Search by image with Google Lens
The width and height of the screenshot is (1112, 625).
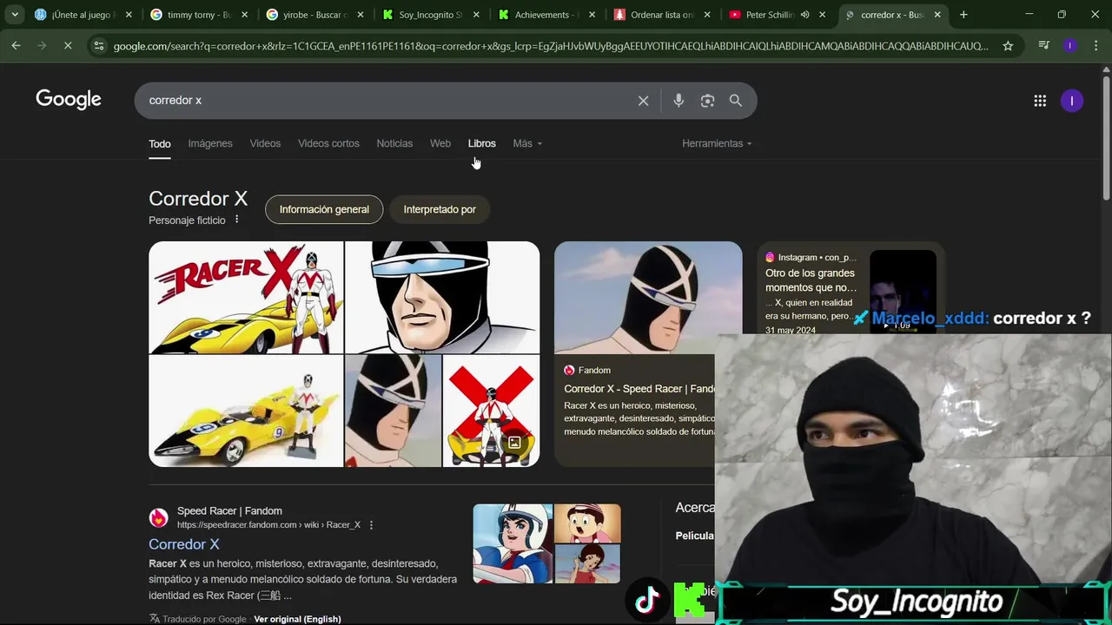click(707, 101)
